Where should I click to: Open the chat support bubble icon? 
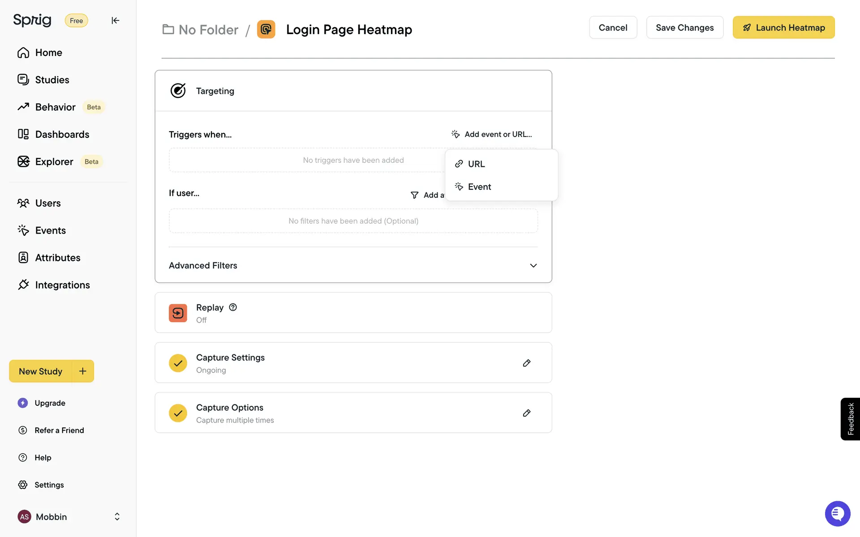[x=837, y=513]
